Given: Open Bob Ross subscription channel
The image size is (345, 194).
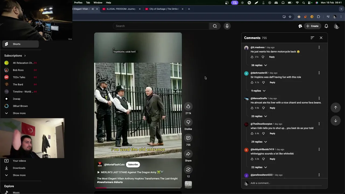Looking at the screenshot, I should tap(20, 70).
